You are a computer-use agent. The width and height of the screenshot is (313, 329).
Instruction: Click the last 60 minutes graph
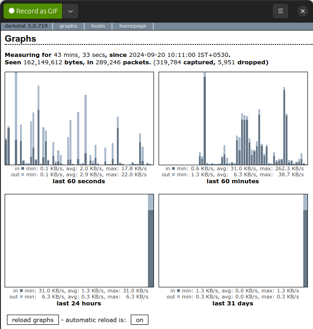(233, 118)
